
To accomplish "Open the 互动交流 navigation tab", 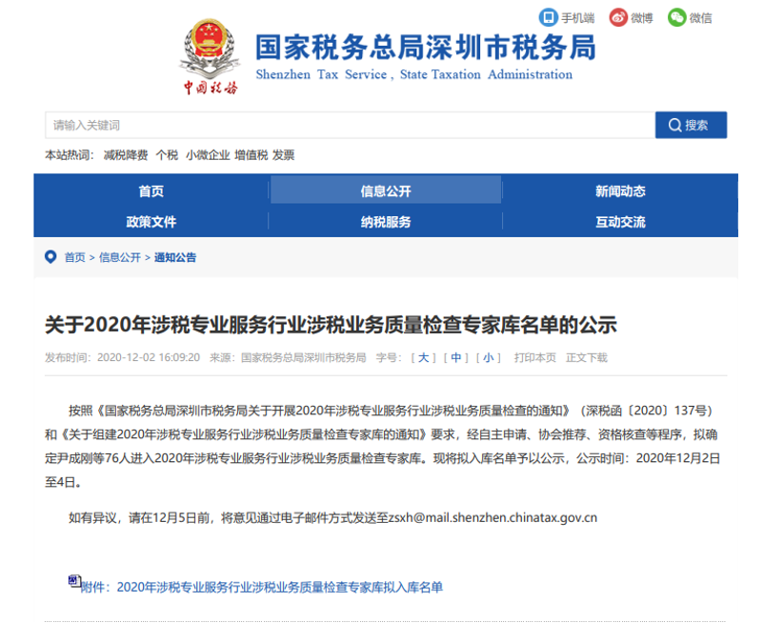I will pyautogui.click(x=620, y=222).
